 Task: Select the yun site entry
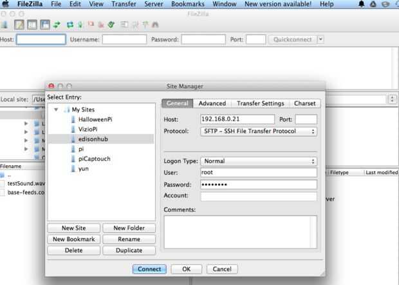83,168
